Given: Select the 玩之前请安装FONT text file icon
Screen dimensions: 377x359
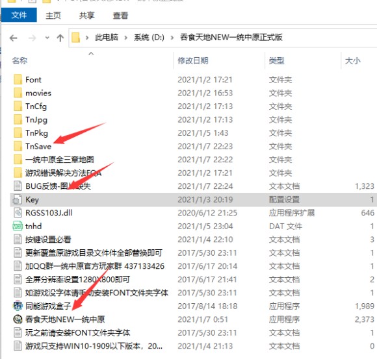Looking at the screenshot, I should click(18, 333).
